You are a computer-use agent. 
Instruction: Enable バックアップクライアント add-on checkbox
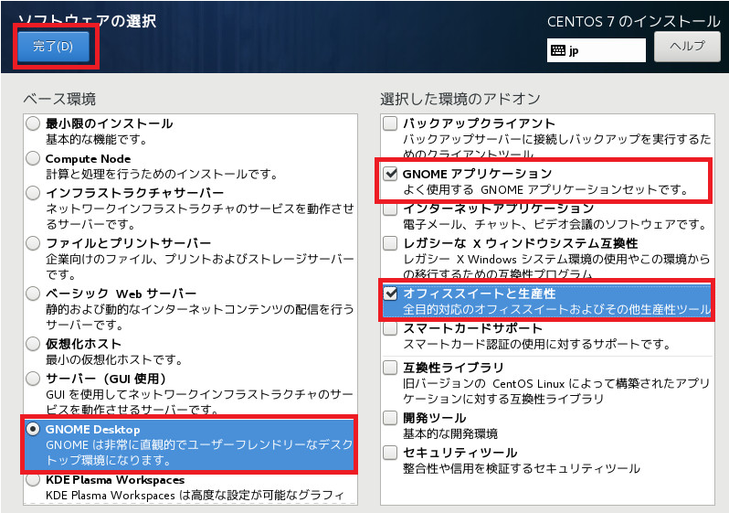pos(390,123)
